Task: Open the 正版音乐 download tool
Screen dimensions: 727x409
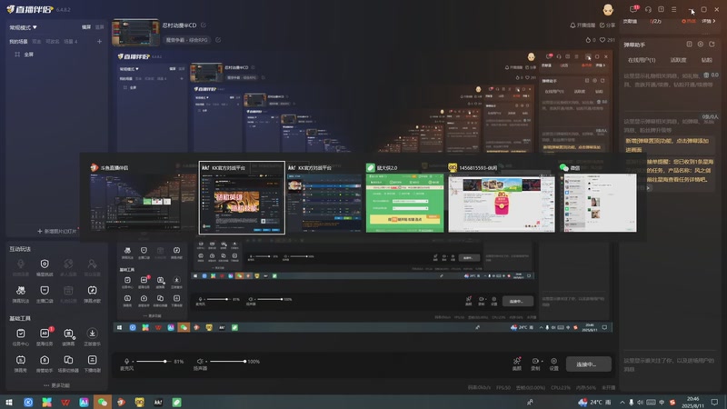Action: click(x=93, y=336)
